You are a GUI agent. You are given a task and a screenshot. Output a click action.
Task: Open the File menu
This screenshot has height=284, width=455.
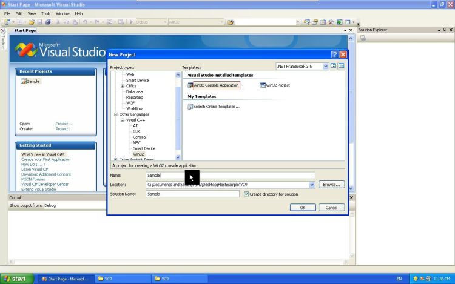coord(7,13)
